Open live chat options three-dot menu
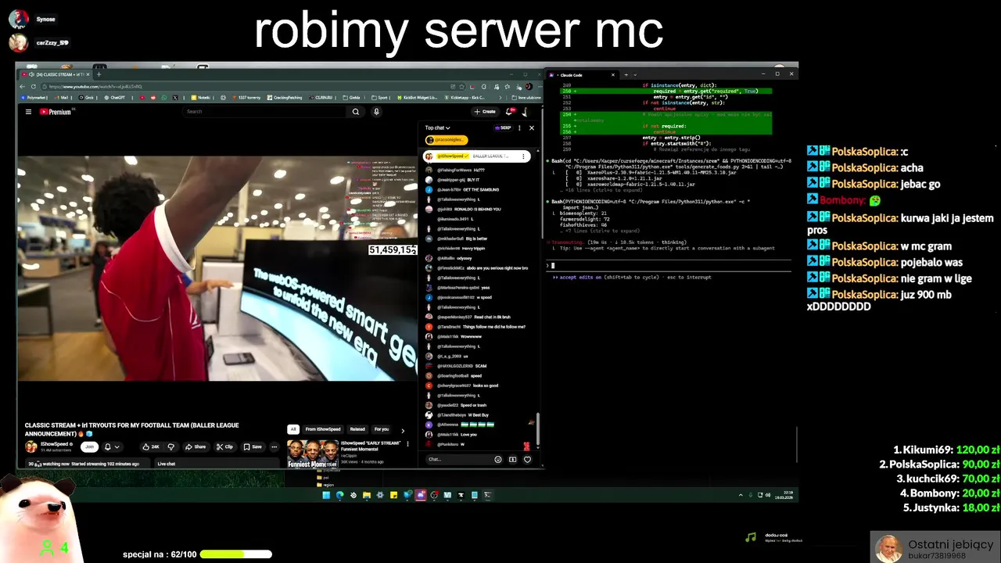 [x=519, y=127]
